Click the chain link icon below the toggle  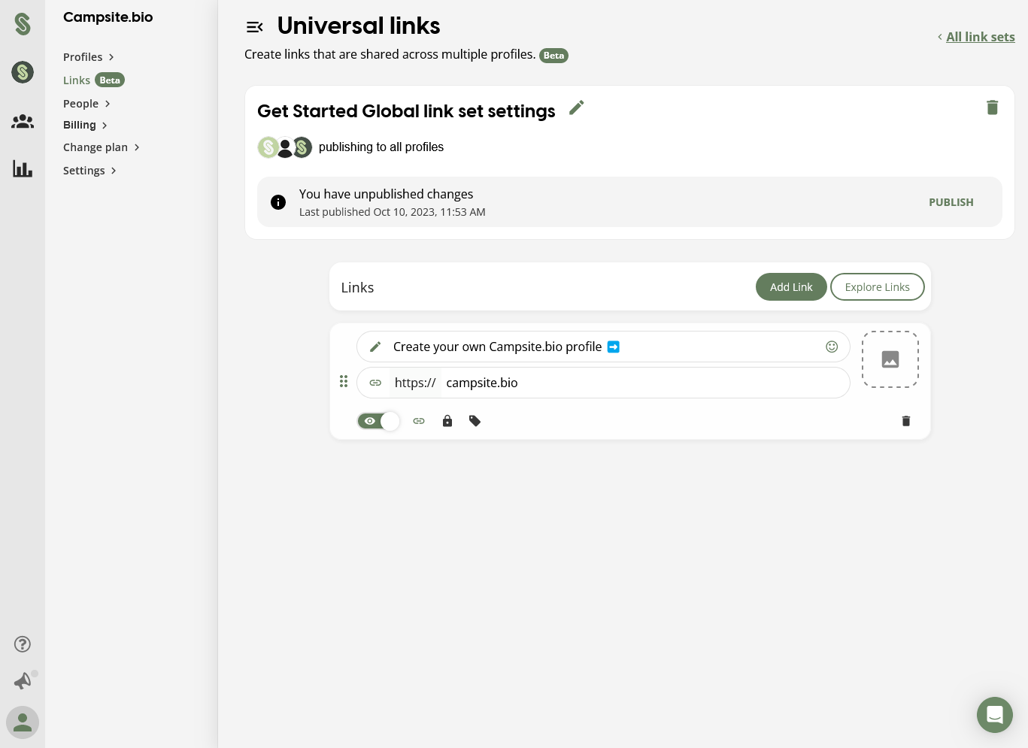tap(419, 421)
